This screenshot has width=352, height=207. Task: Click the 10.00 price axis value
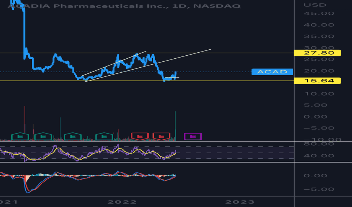pos(319,94)
